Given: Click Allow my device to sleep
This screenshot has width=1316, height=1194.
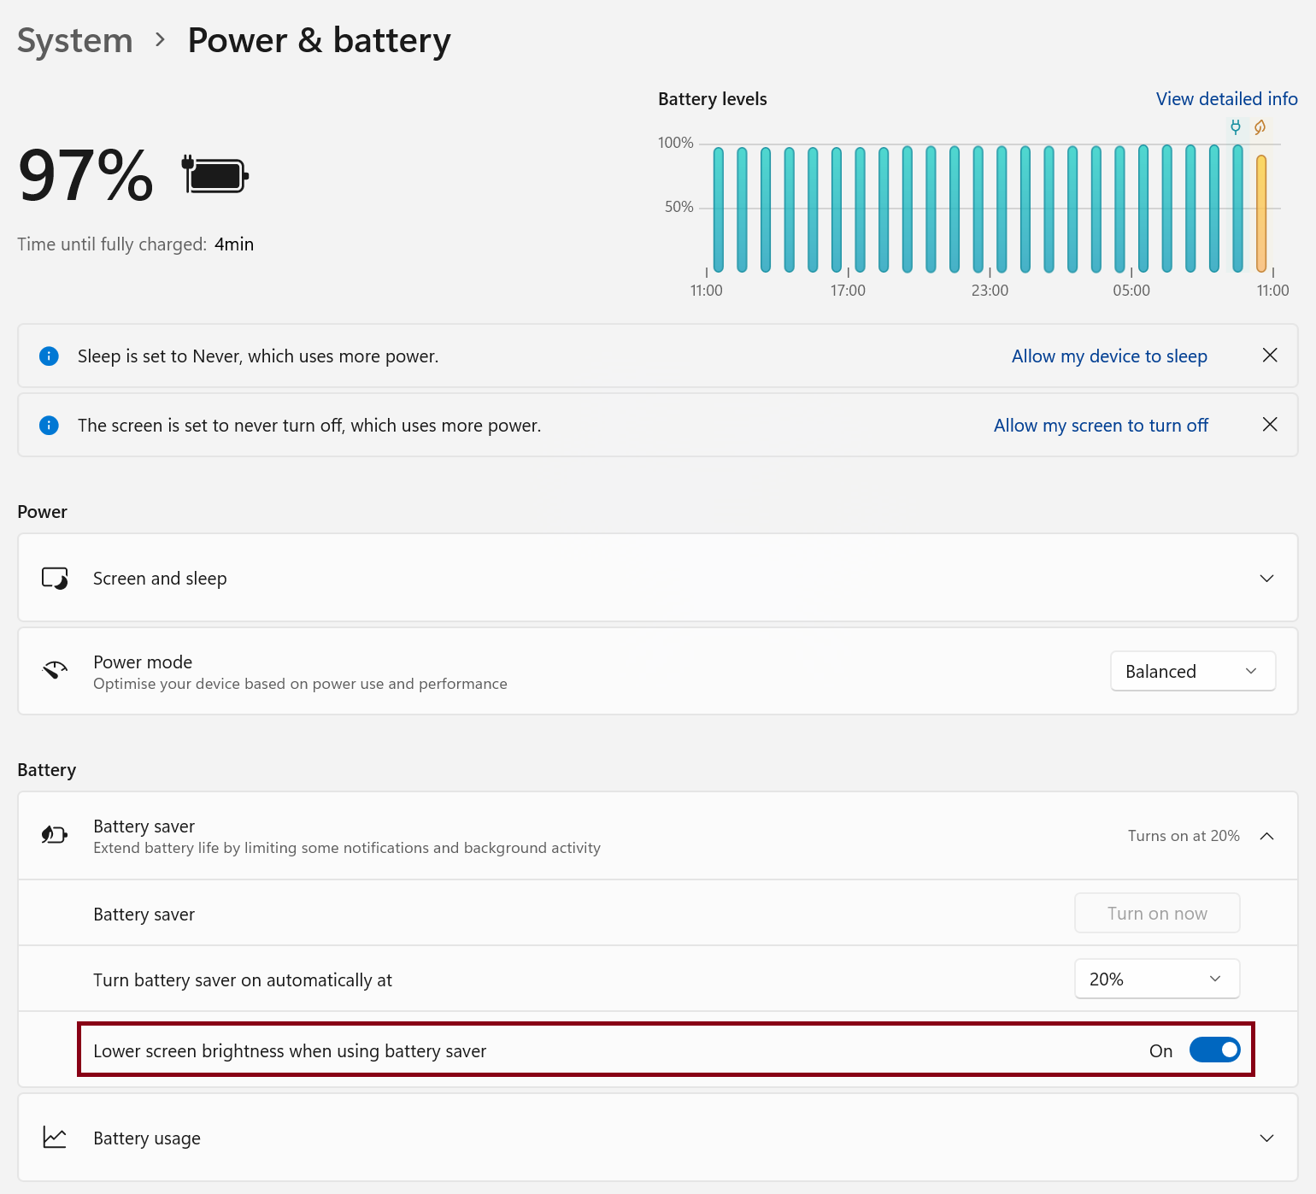Looking at the screenshot, I should (x=1109, y=356).
